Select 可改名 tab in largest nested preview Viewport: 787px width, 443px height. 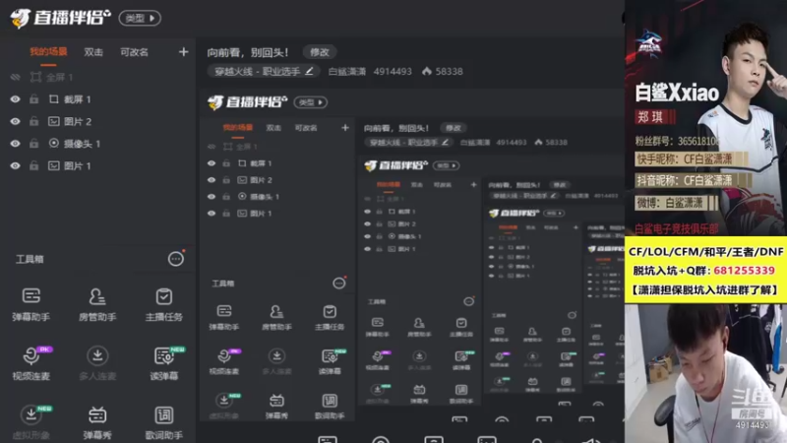306,128
